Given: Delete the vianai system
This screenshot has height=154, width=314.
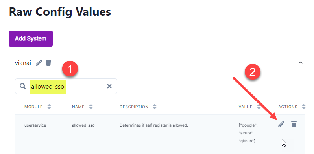Looking at the screenshot, I should click(x=48, y=63).
